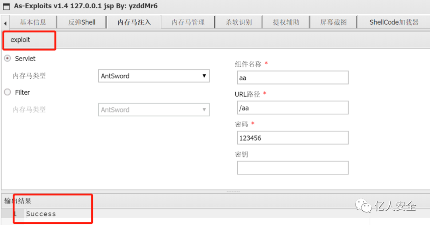Switch to the 提权辅助 tab
Viewport: 430px width, 225px height.
[286, 22]
